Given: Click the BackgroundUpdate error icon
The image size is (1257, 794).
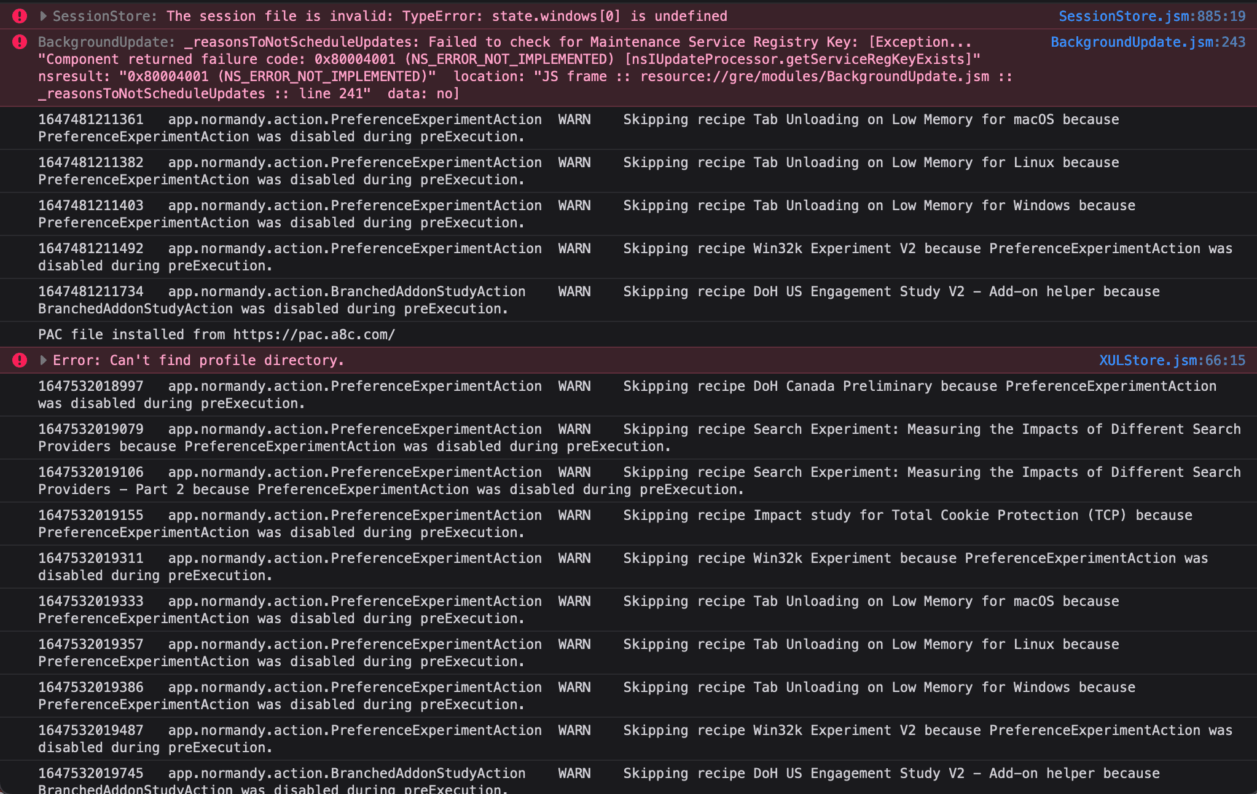Looking at the screenshot, I should pyautogui.click(x=20, y=42).
